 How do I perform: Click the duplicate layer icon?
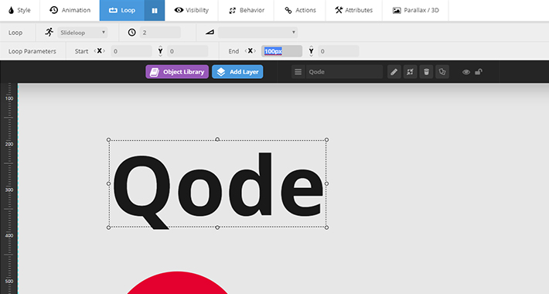point(442,72)
